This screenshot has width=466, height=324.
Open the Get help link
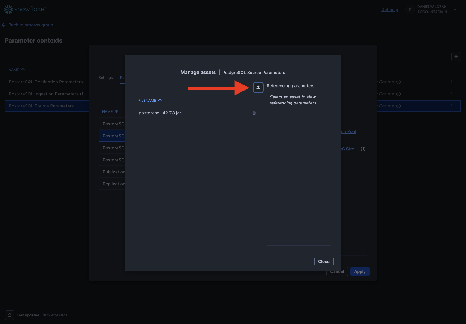pos(389,10)
